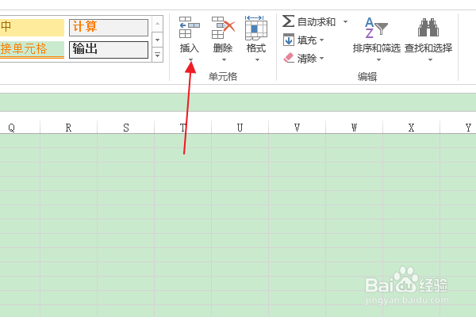Click the Insert cells icon
Image resolution: width=476 pixels, height=317 pixels.
189,27
